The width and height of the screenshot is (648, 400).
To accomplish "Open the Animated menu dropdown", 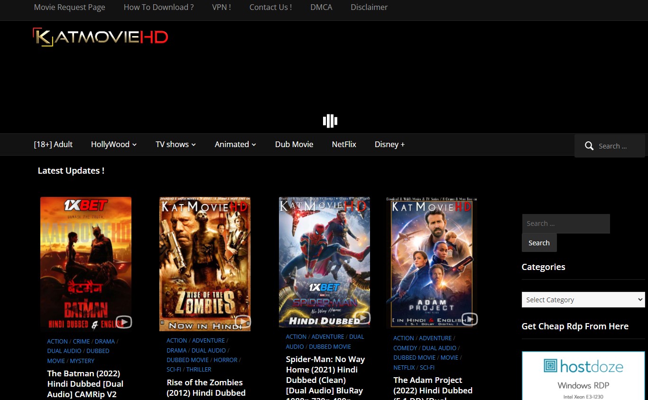I will click(x=235, y=144).
